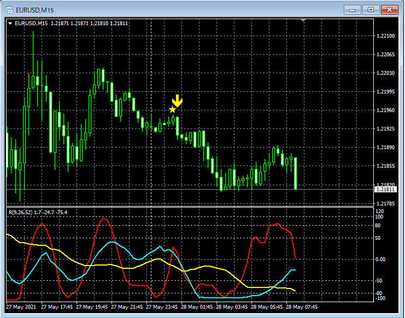
Task: Click the 1.21890 price scale label
Action: 386,148
